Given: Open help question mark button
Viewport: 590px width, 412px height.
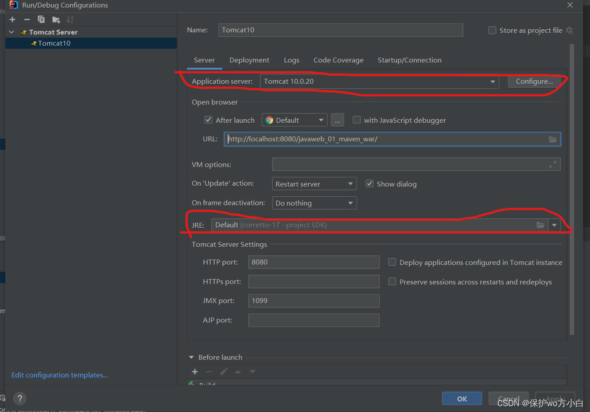Looking at the screenshot, I should point(19,398).
